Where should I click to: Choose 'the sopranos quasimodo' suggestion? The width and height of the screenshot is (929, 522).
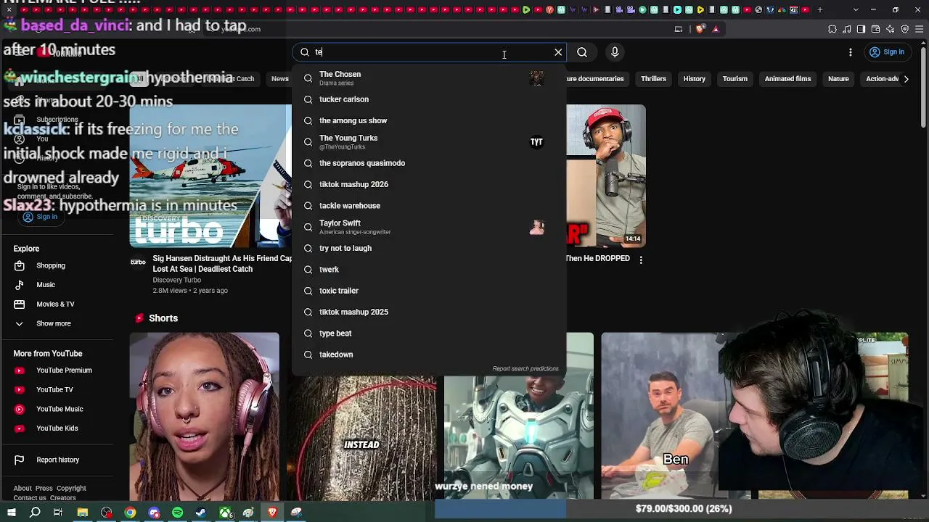[x=429, y=163]
